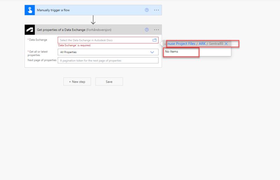280x180 pixels.
Task: Open the ellipsis menu on Manually trigger a flow
Action: point(156,10)
